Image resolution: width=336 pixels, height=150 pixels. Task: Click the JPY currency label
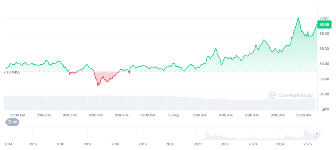(x=325, y=109)
